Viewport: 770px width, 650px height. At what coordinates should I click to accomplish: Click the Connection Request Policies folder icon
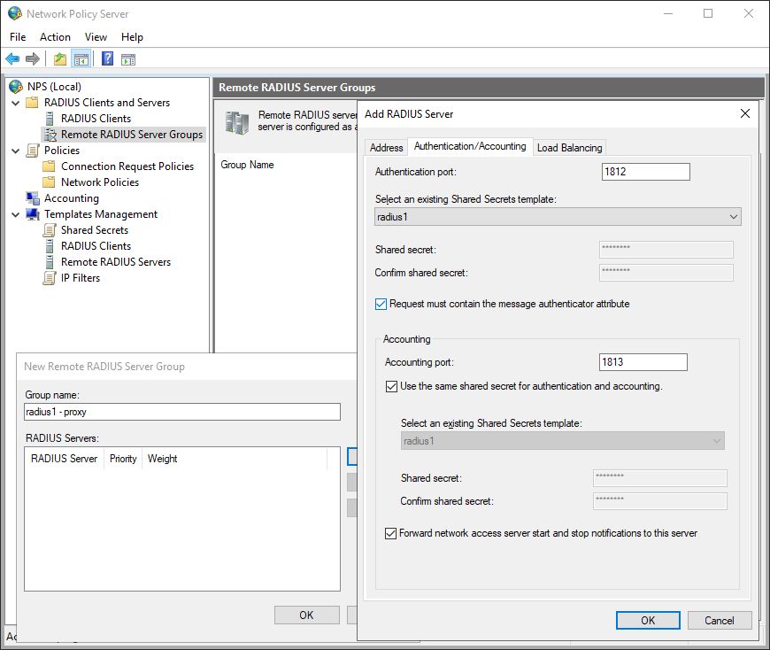click(49, 166)
